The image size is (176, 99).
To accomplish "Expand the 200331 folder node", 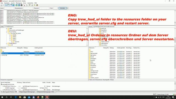I will pos(10,37).
